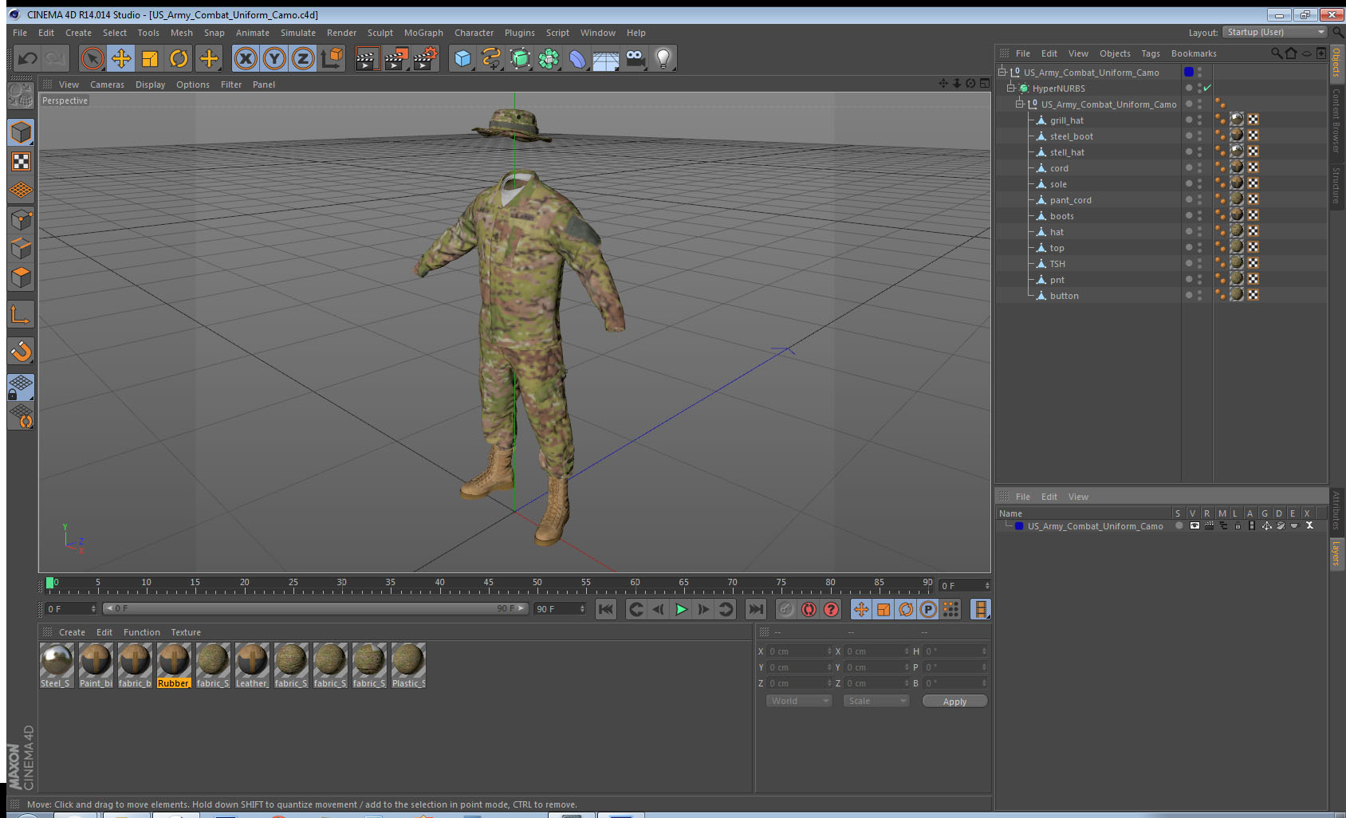This screenshot has height=818, width=1346.
Task: Toggle layer view eye for US_Army_Combat_Uniform_Camo
Action: click(1194, 525)
